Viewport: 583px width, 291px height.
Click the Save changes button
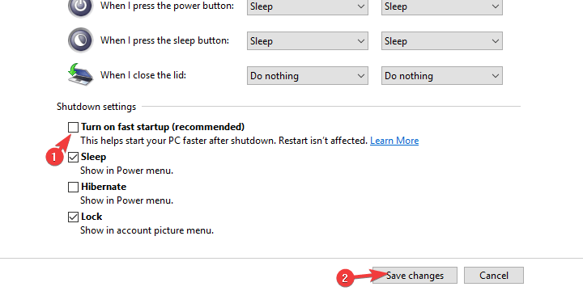(x=415, y=276)
